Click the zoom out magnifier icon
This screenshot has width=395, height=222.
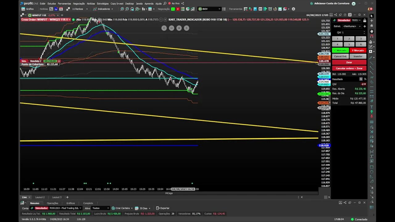[127, 9]
